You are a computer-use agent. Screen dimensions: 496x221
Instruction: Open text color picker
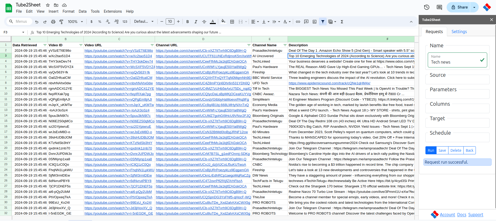(213, 22)
